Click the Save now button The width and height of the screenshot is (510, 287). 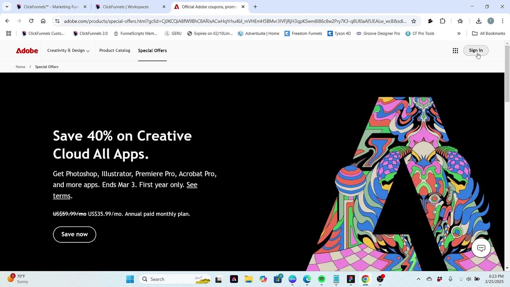point(75,234)
